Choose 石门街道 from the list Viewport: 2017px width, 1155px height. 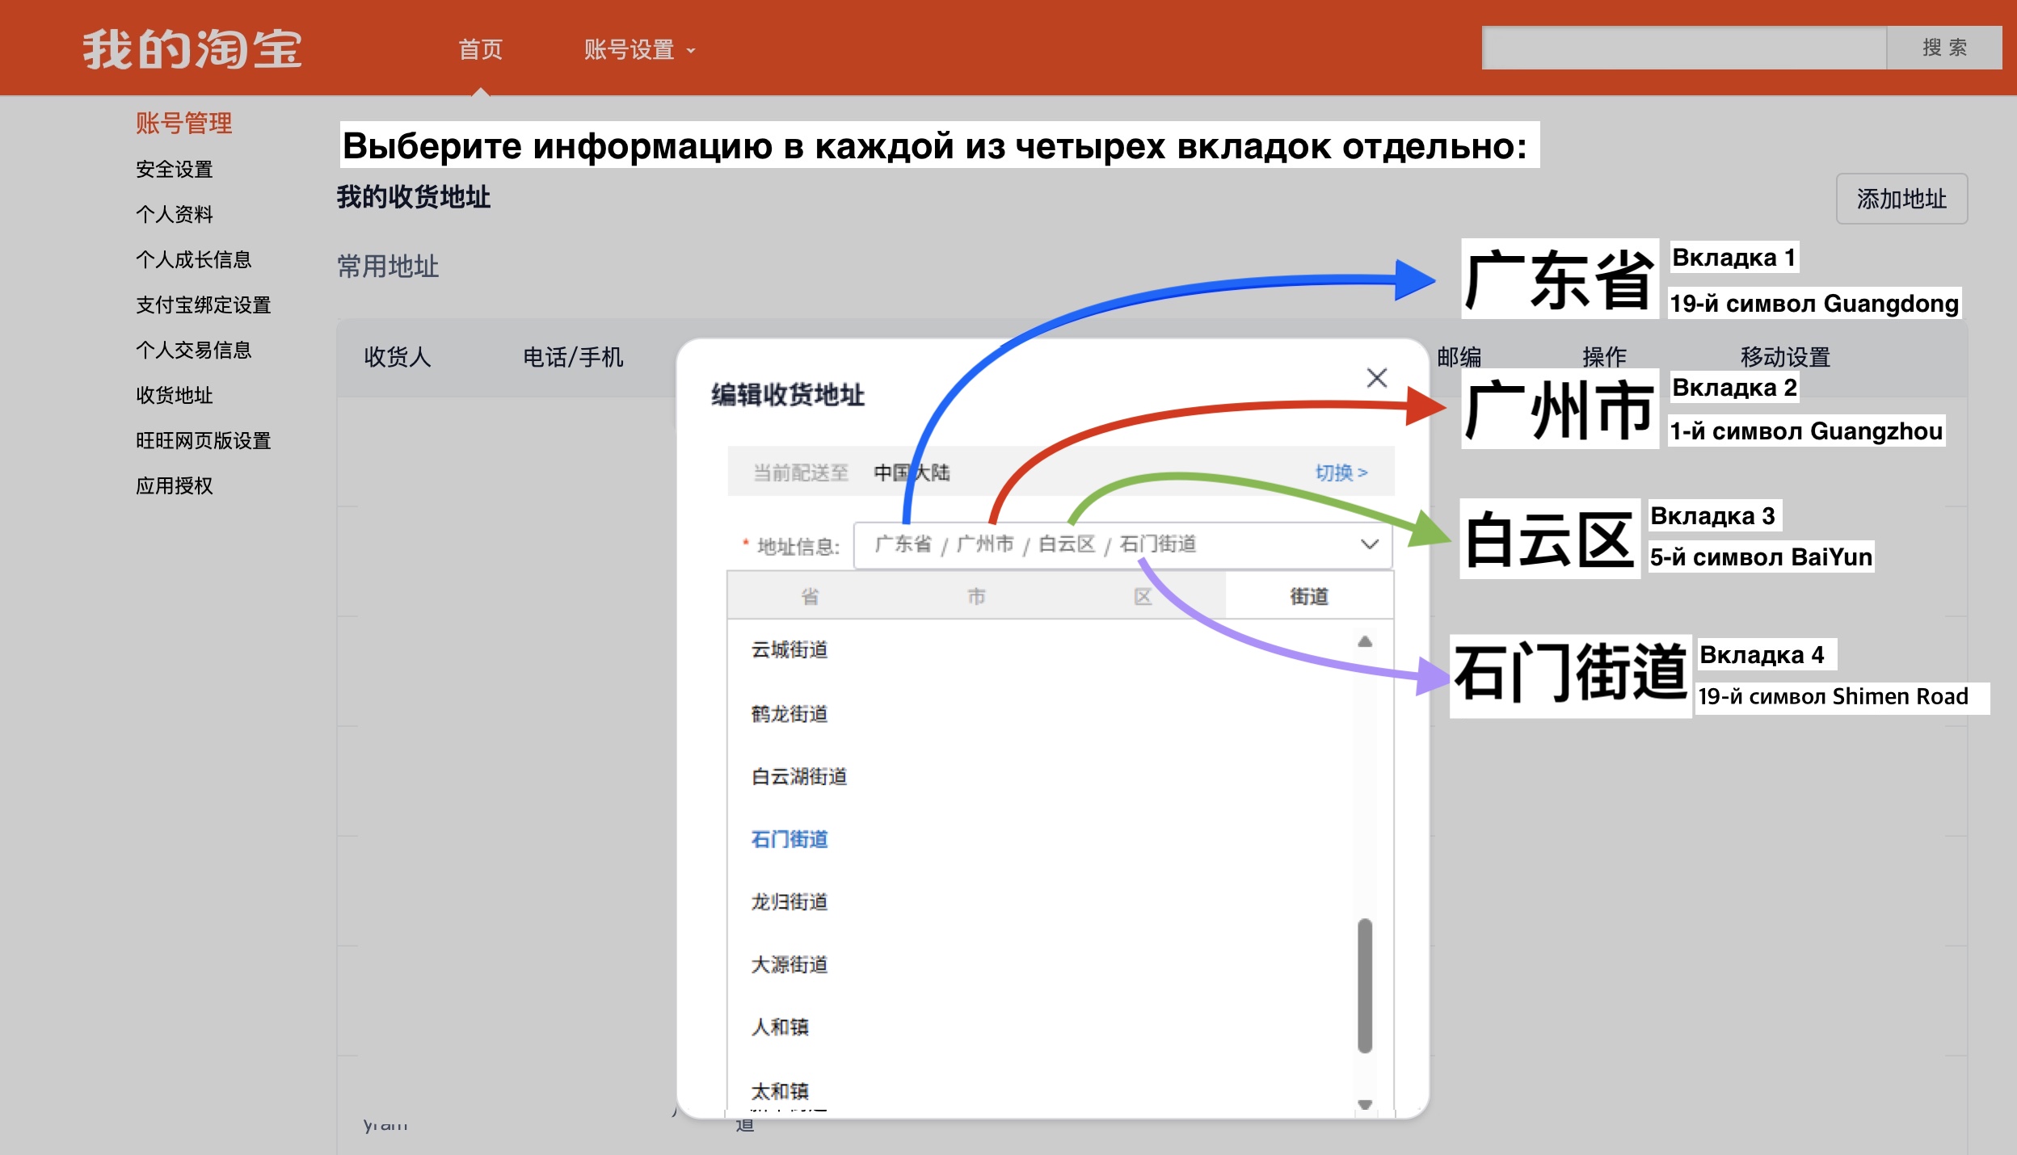pos(790,839)
